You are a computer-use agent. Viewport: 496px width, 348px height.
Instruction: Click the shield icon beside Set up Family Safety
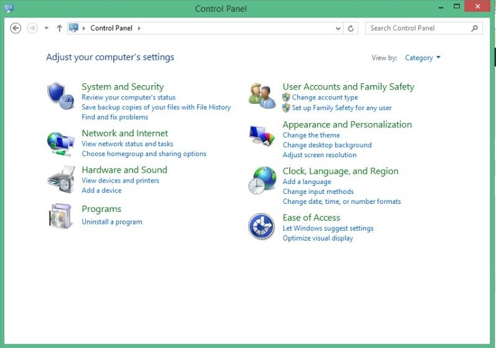click(286, 108)
